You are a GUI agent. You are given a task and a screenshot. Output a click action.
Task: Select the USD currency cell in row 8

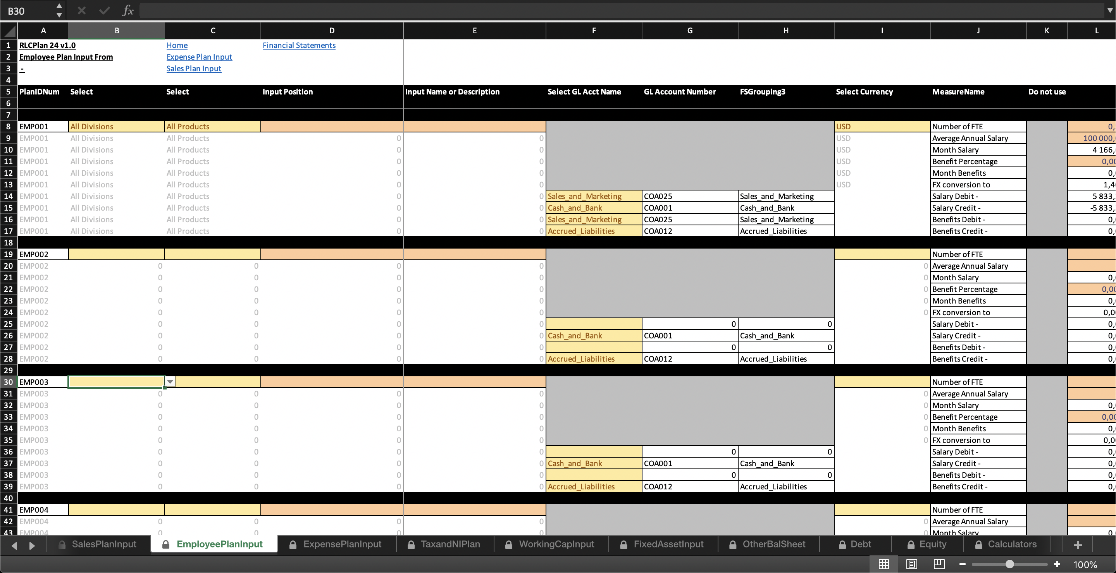click(882, 126)
